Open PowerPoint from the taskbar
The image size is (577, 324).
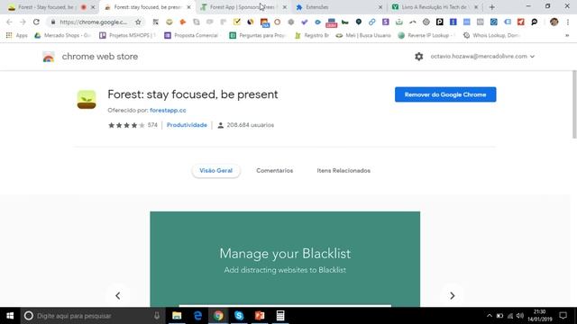tap(260, 316)
